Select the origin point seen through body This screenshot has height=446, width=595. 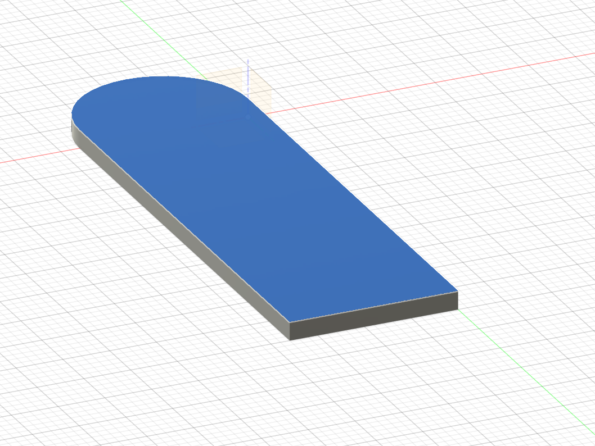(x=247, y=116)
